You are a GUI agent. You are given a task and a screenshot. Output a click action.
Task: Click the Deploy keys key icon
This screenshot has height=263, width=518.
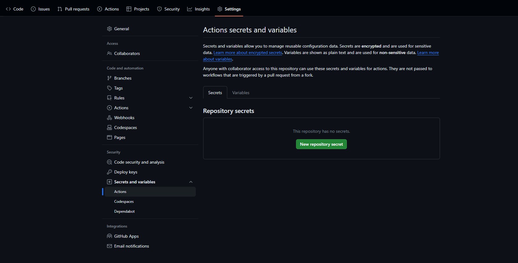tap(109, 172)
